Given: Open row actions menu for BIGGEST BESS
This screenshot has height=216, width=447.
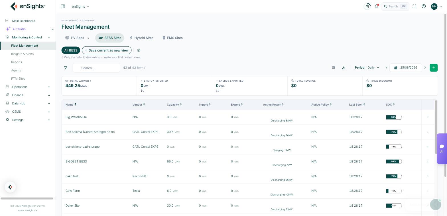Looking at the screenshot, I should click(x=428, y=161).
